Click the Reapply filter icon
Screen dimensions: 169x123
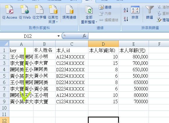click(159, 14)
